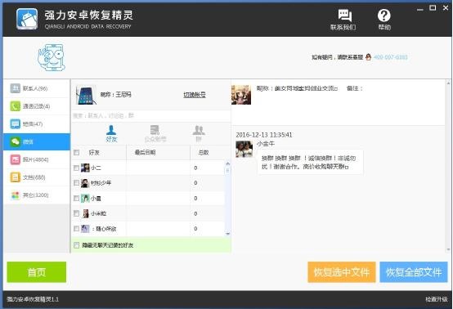Click the 切换账号 switch account link

[x=195, y=95]
